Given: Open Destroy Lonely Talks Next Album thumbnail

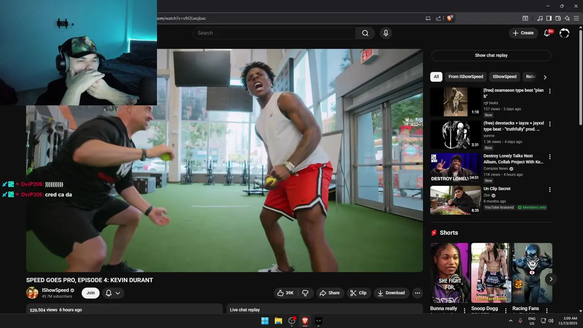Looking at the screenshot, I should tap(455, 168).
